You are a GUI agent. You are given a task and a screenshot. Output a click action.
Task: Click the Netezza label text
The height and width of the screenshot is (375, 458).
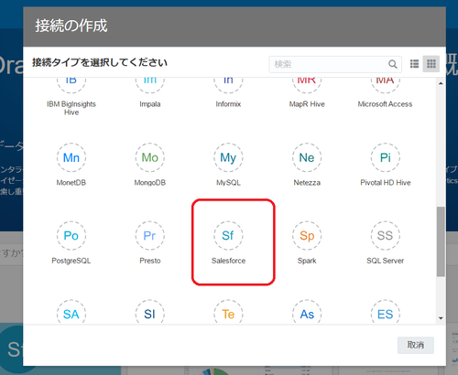pyautogui.click(x=307, y=183)
